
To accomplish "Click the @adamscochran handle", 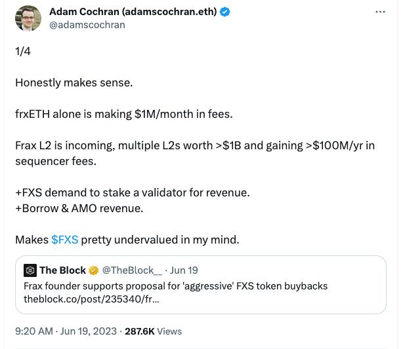I will (87, 25).
